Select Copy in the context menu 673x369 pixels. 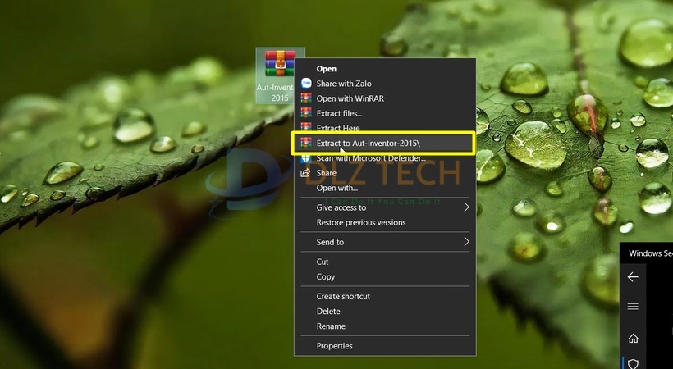(x=385, y=277)
